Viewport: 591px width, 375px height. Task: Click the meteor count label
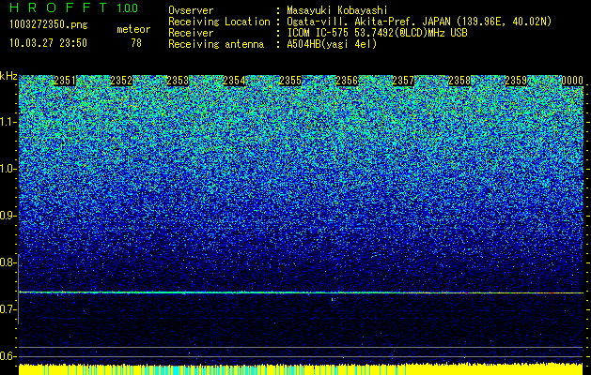tap(133, 29)
